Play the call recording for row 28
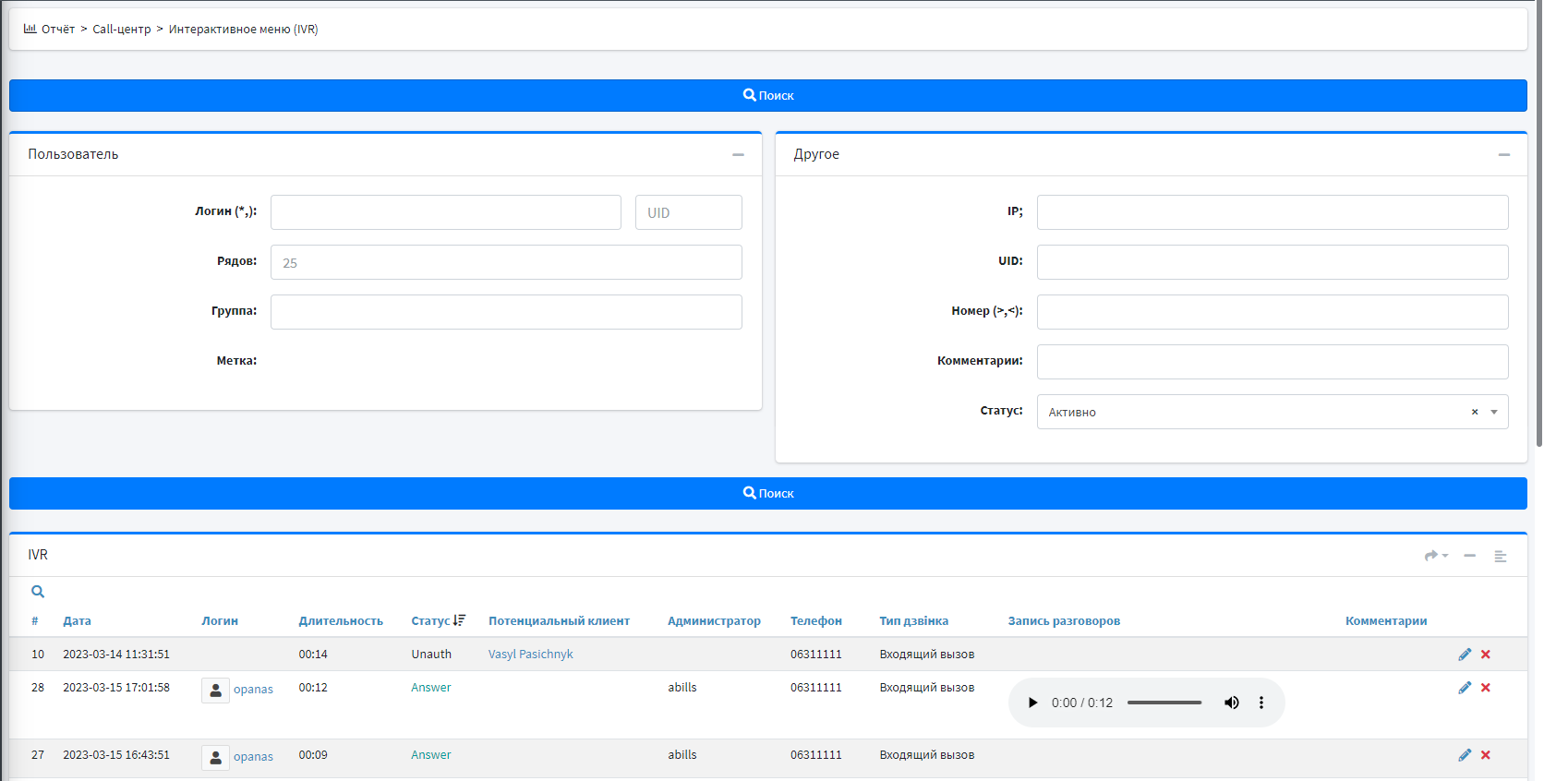The width and height of the screenshot is (1544, 781). [x=1032, y=703]
